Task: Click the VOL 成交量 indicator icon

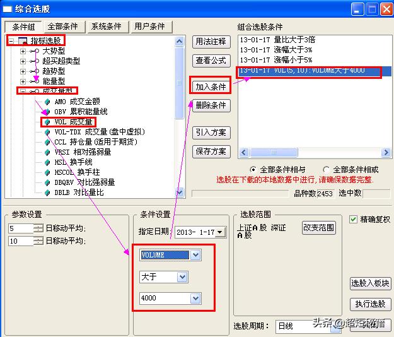Action: tap(47, 122)
